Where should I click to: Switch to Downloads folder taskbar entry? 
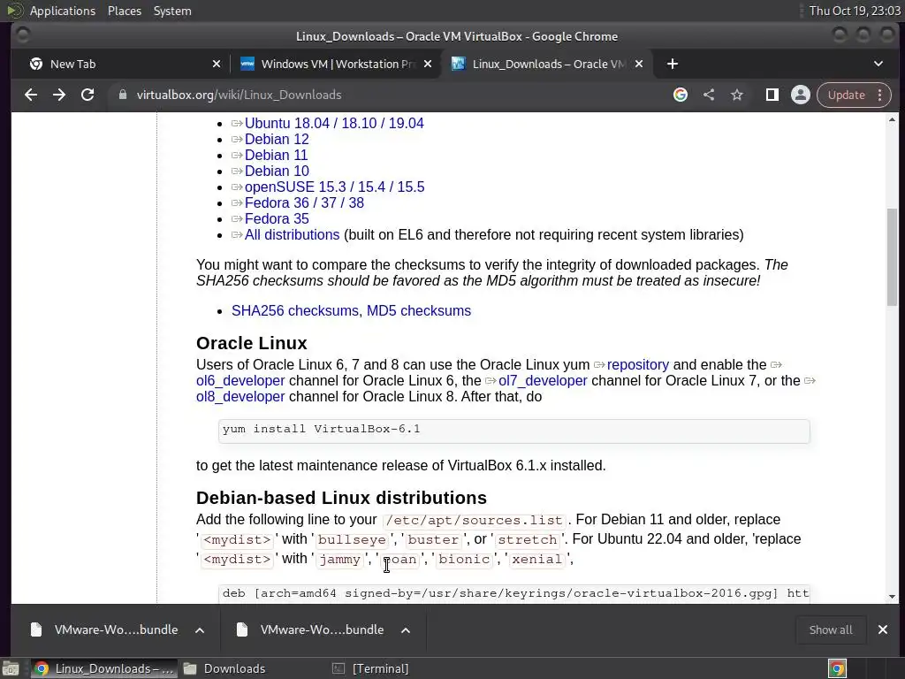224,668
